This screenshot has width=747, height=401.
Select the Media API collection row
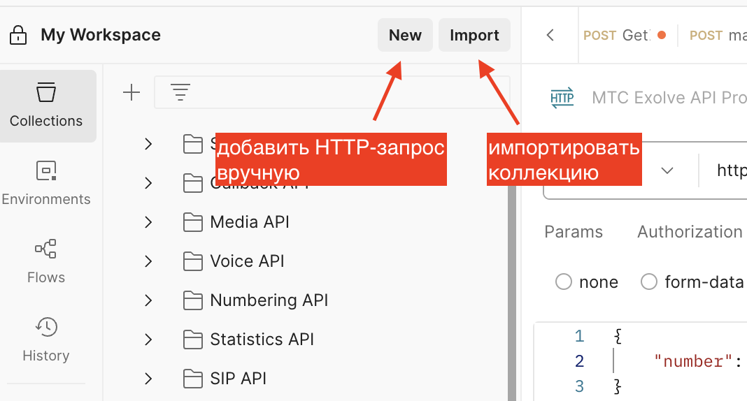click(305, 222)
